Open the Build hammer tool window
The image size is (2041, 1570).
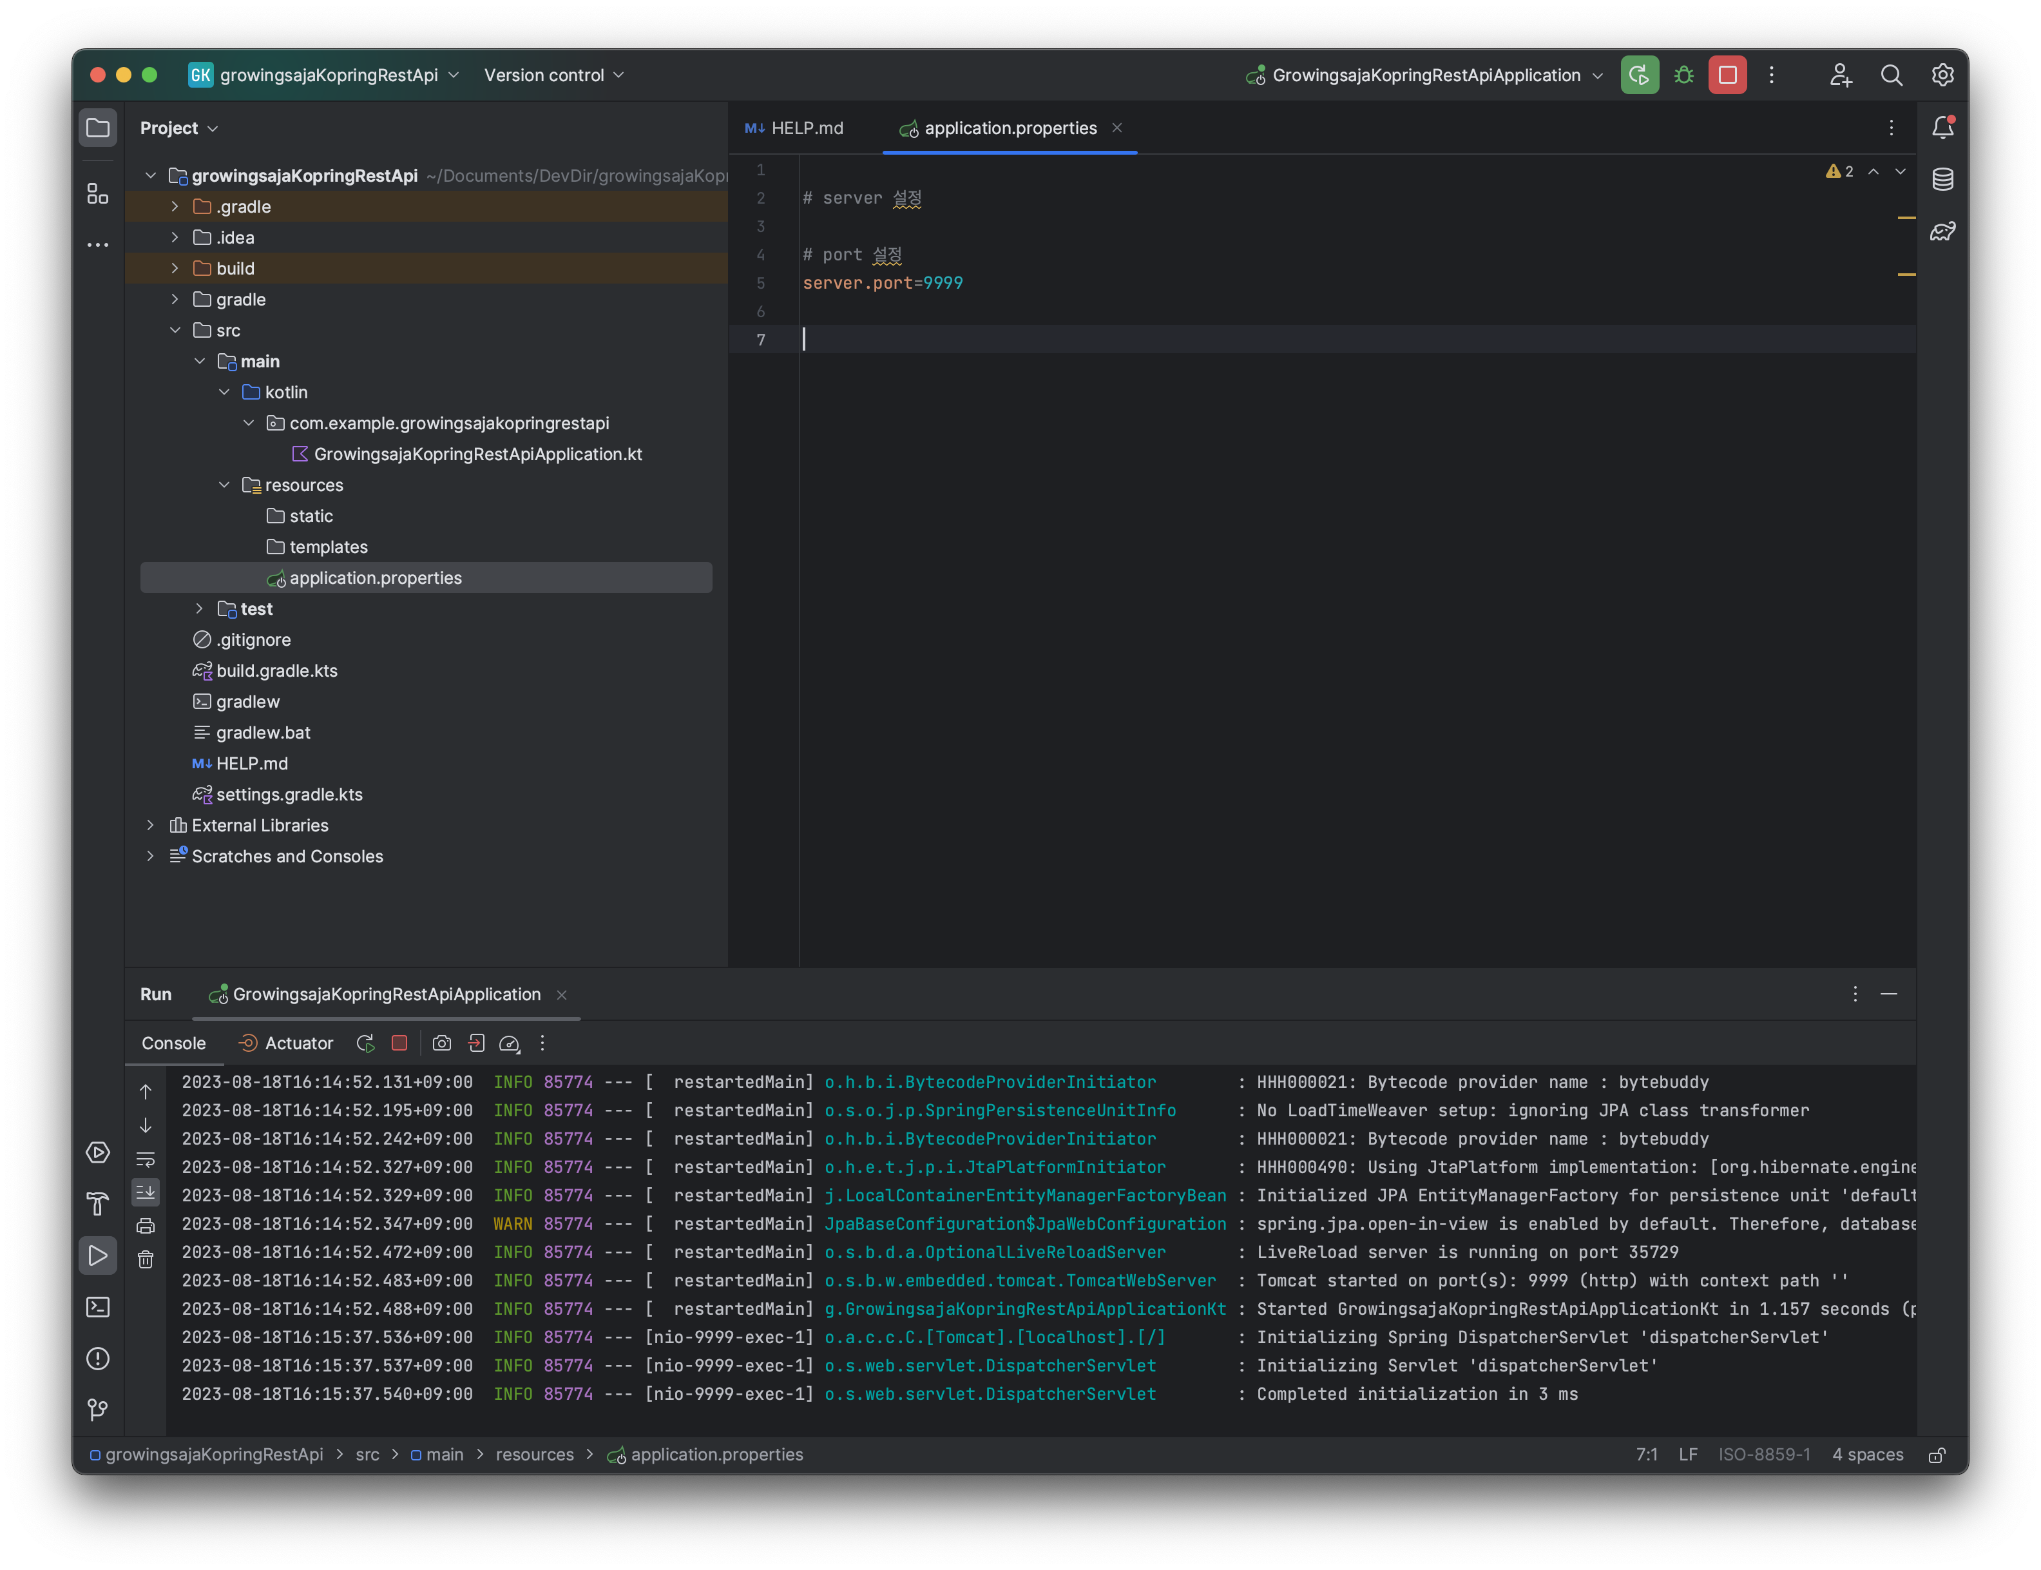point(97,1204)
